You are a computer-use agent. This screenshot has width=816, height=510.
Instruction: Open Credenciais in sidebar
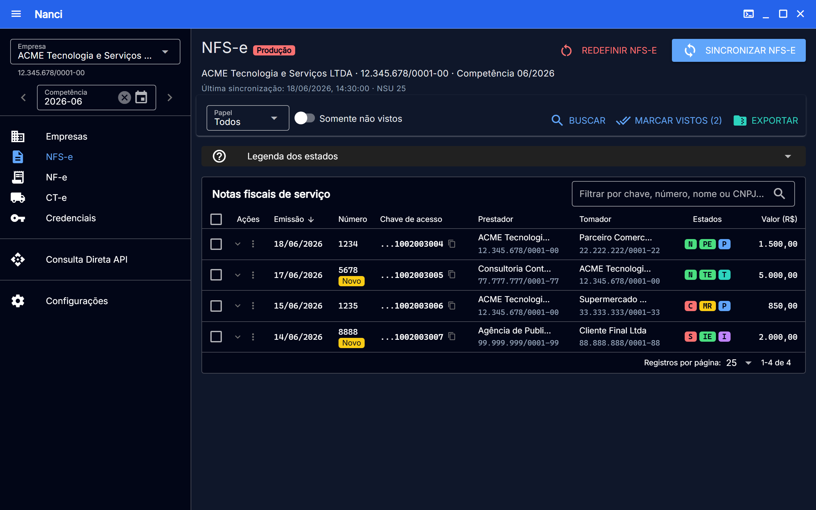tap(95, 218)
